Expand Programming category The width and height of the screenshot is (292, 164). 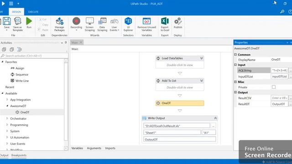(x=7, y=125)
